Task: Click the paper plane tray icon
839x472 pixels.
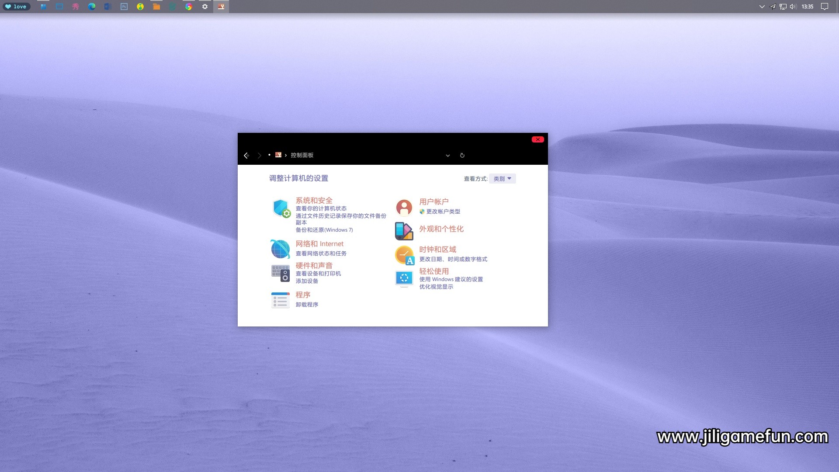Action: coord(773,7)
